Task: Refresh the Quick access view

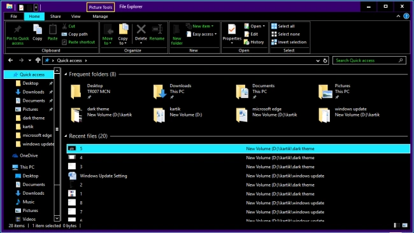Action: (x=325, y=60)
